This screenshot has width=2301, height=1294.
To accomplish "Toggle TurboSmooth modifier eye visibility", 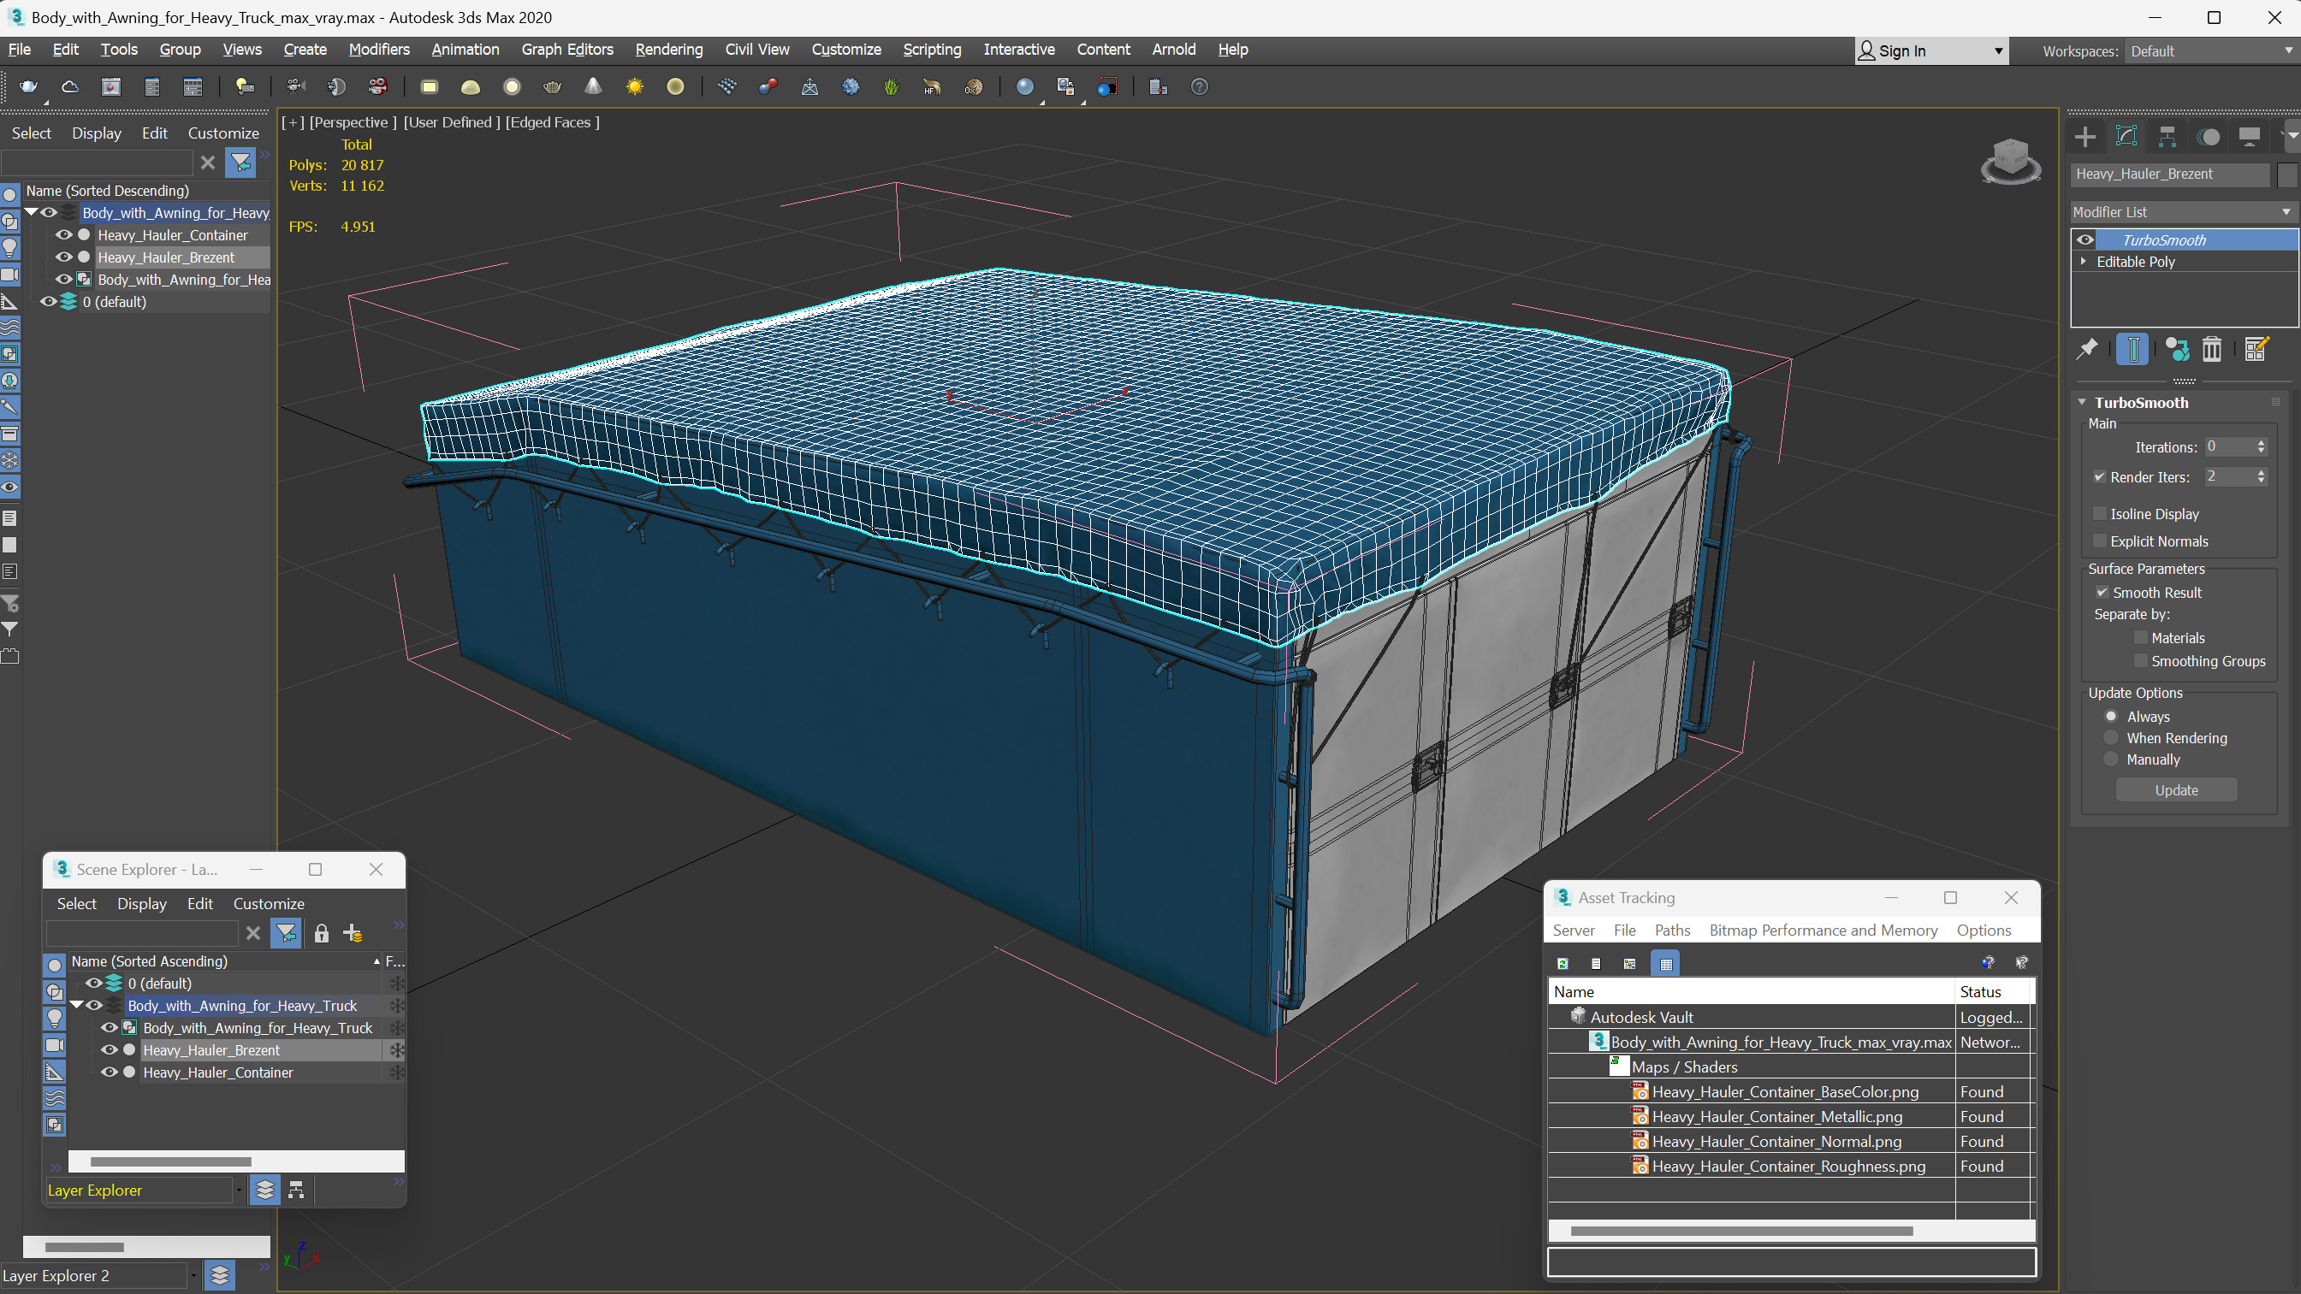I will tap(2085, 239).
